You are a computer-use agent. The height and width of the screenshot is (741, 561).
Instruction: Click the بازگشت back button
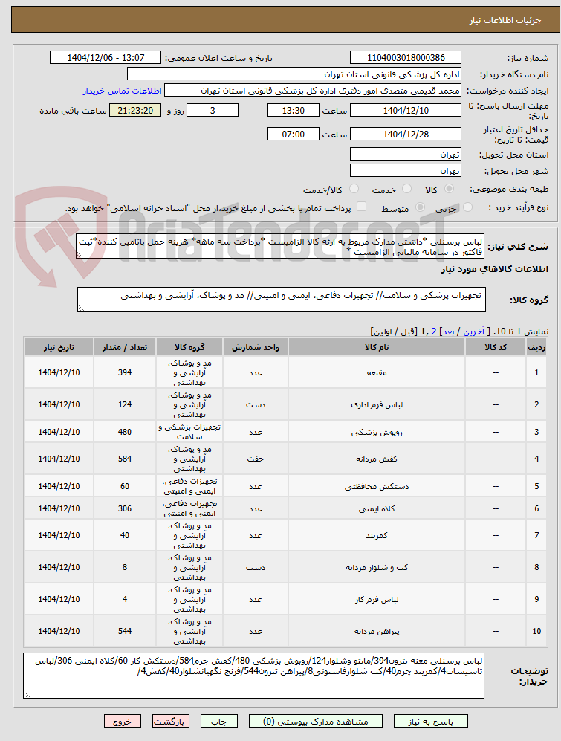click(171, 721)
